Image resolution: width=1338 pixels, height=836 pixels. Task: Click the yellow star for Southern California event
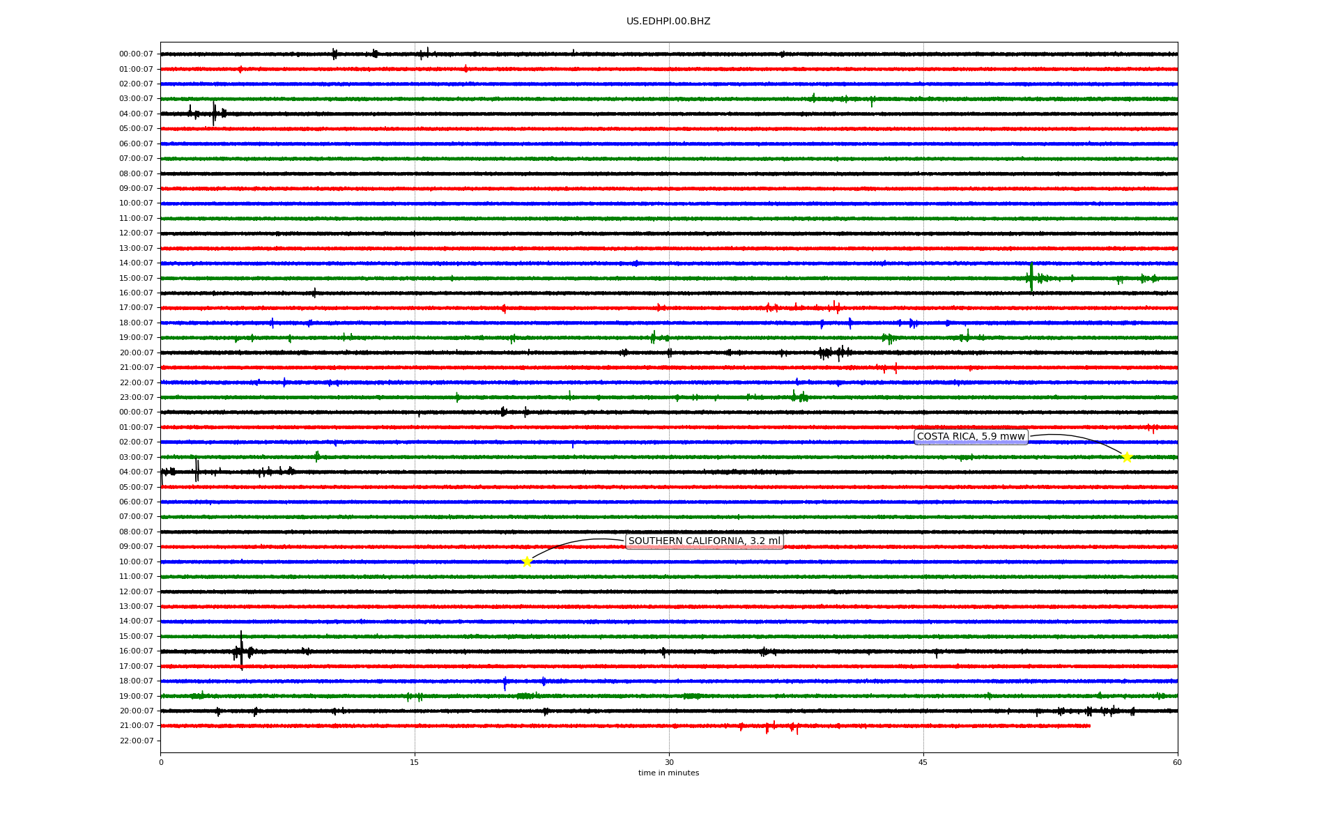pos(527,562)
